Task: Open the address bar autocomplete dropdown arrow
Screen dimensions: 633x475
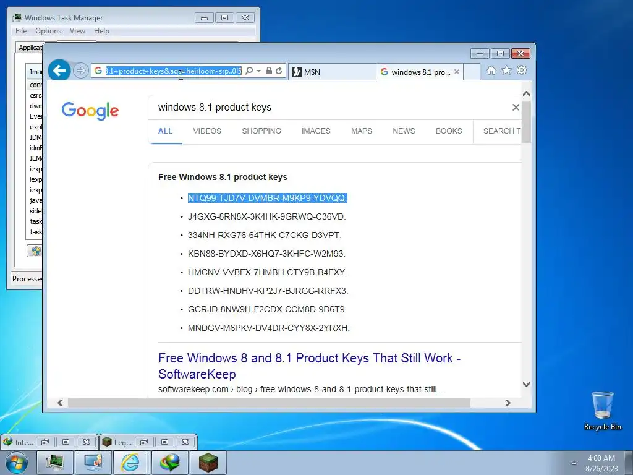Action: (x=258, y=71)
